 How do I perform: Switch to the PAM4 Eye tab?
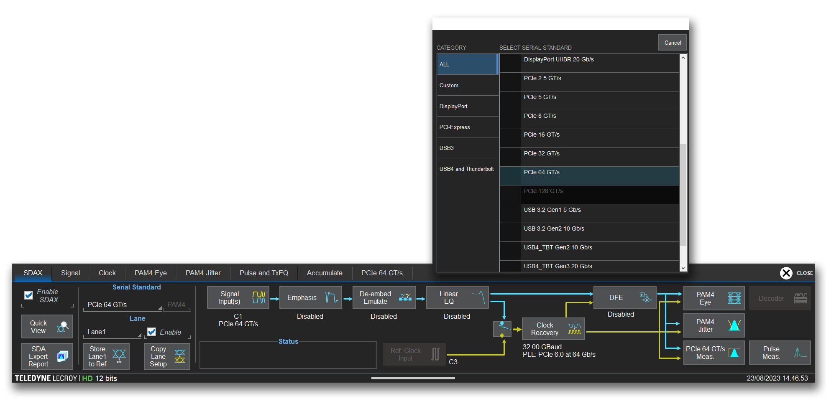(x=151, y=273)
